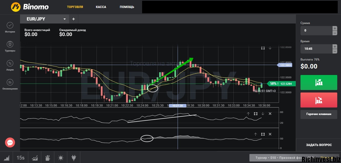Screen dimensions: 341x163
Task: Open the Турнир $50 prize banner
Action: pyautogui.click(x=295, y=158)
